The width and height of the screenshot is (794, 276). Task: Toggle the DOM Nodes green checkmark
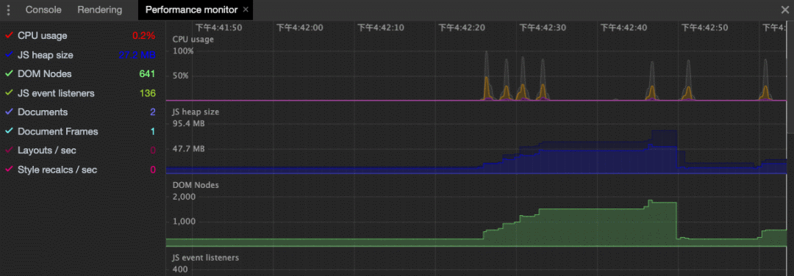pyautogui.click(x=9, y=74)
